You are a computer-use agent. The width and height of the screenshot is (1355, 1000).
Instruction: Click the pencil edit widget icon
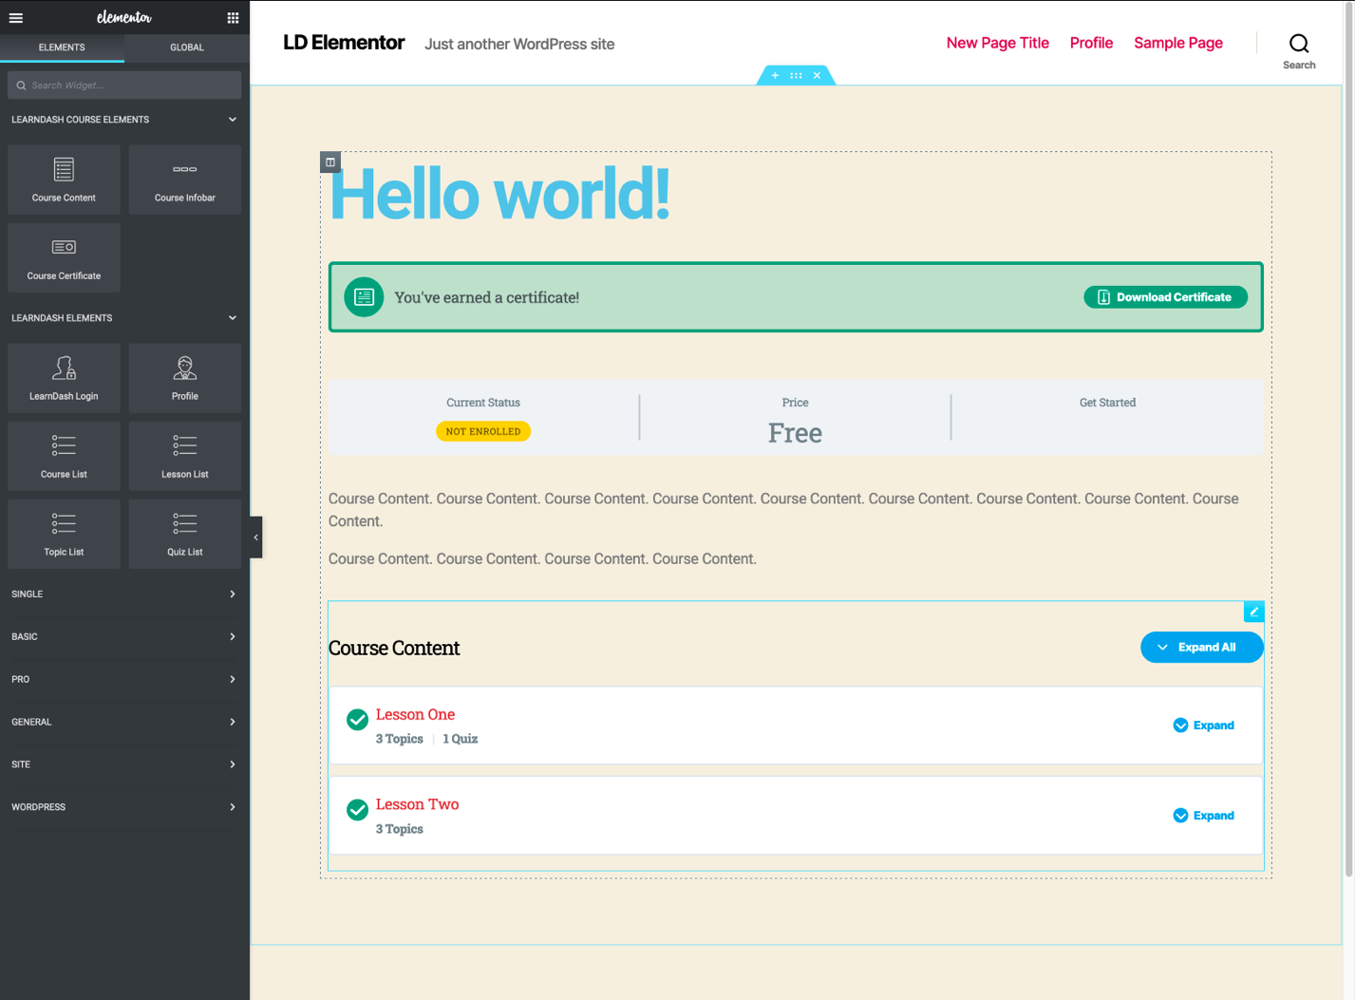(1254, 612)
